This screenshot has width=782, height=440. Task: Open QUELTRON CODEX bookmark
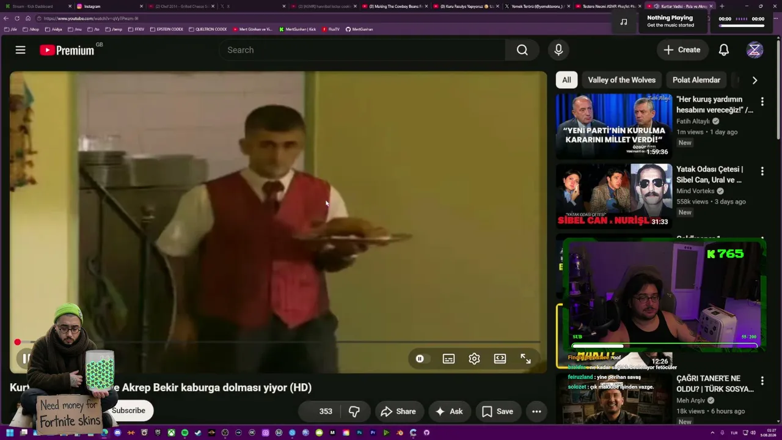pos(208,29)
